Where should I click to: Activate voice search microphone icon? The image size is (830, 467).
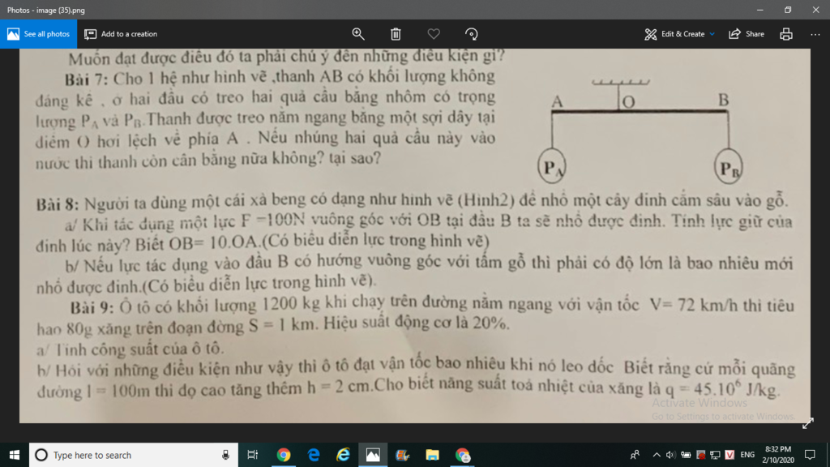pyautogui.click(x=225, y=455)
